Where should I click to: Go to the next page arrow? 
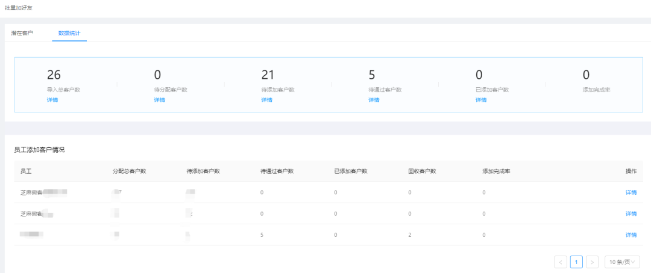coord(592,262)
